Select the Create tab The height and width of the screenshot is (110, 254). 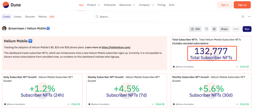coord(6,17)
